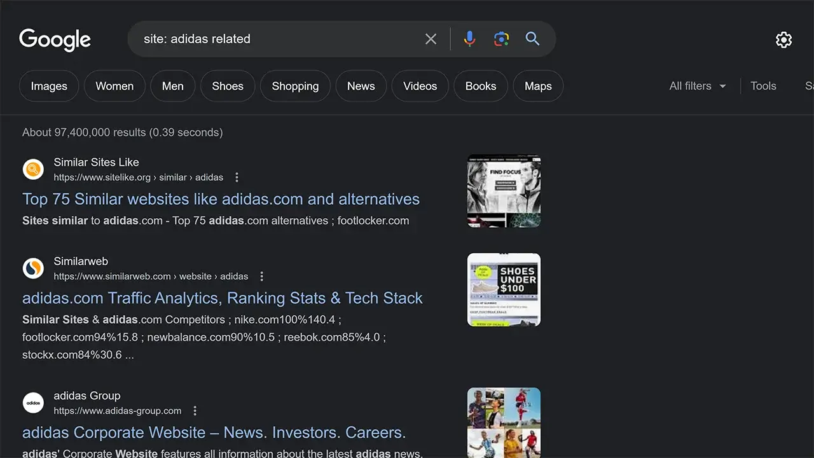Open three-dot menu for adidas-group.com result
Viewport: 814px width, 458px height.
tap(195, 411)
